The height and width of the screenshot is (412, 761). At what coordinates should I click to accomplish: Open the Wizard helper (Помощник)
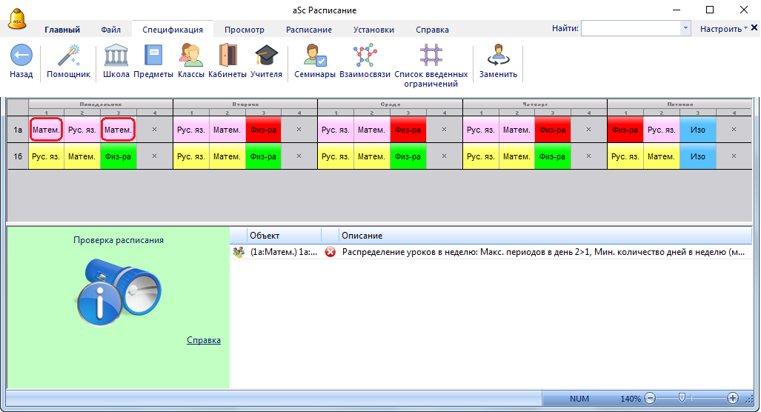pos(68,56)
